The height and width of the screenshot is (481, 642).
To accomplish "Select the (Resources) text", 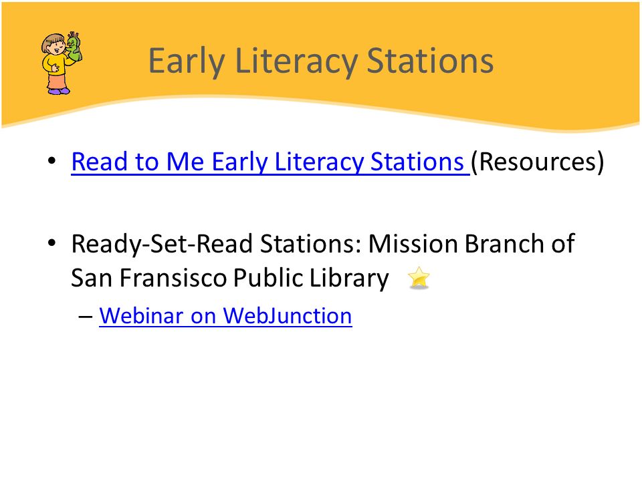I will click(x=537, y=162).
